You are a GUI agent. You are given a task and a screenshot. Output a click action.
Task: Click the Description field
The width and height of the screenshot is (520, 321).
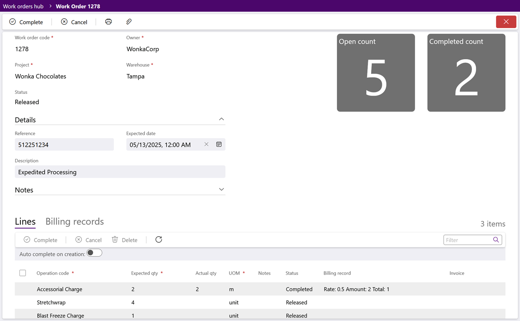(x=120, y=172)
